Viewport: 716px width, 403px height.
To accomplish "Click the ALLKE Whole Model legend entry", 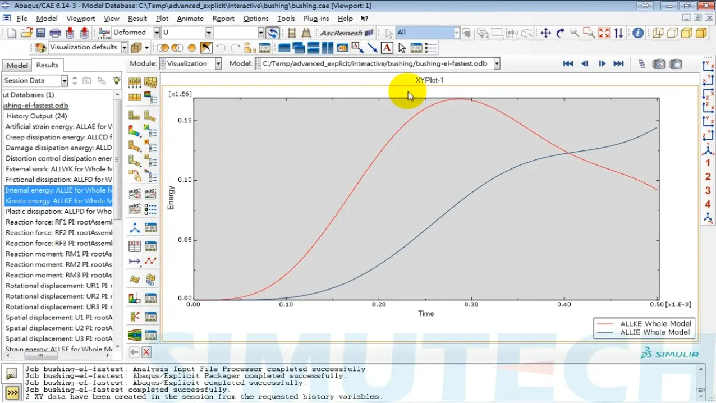I will pyautogui.click(x=655, y=324).
